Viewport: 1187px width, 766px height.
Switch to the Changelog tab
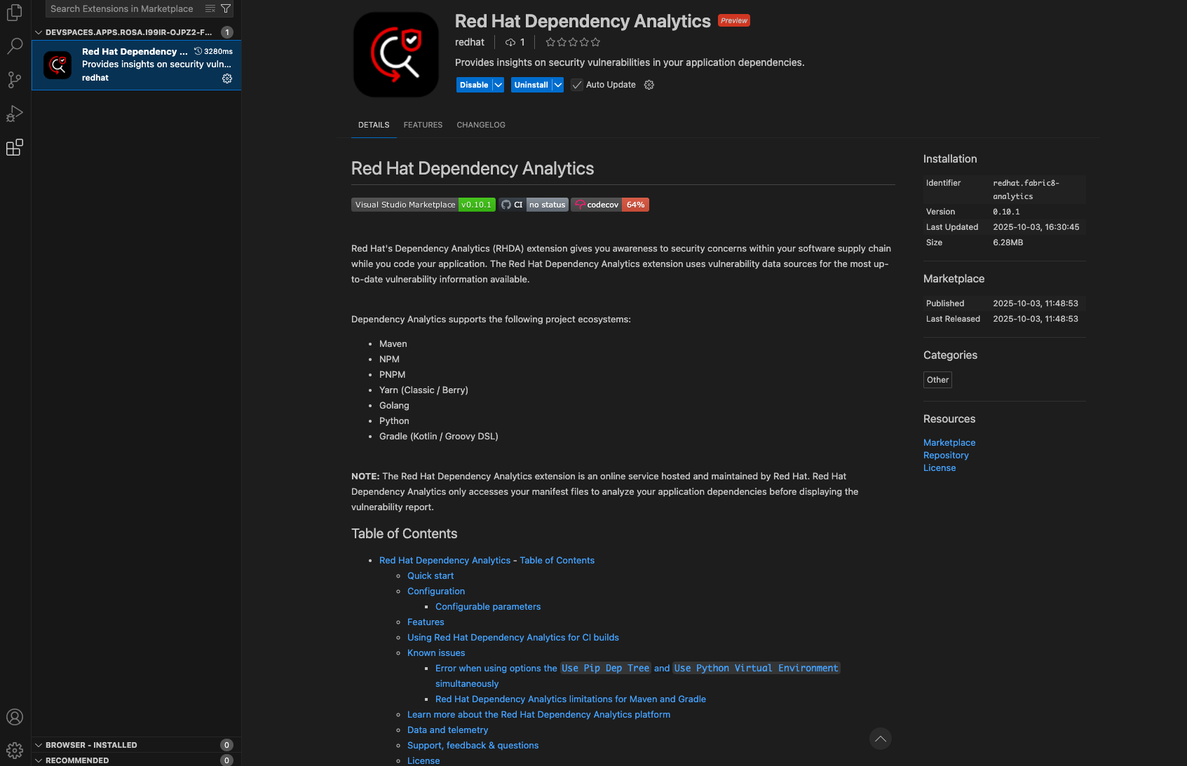tap(481, 125)
